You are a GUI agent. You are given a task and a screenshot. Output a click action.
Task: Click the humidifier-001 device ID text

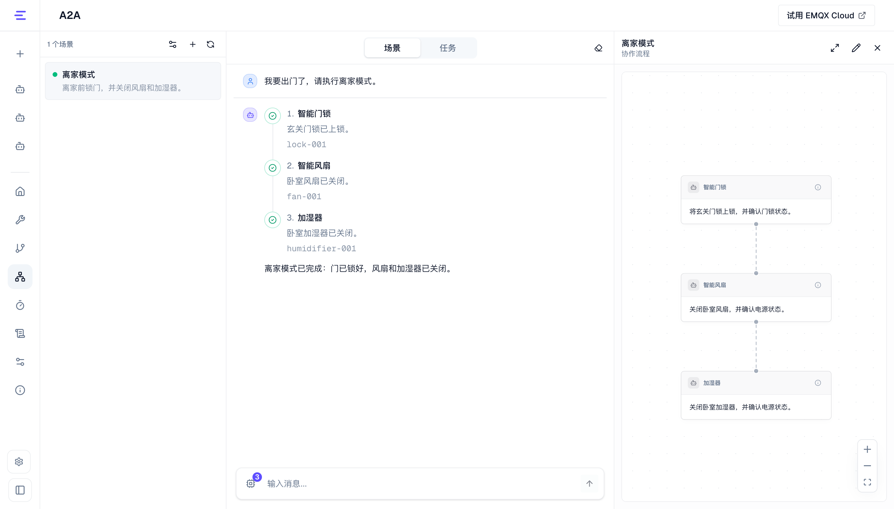[321, 249]
